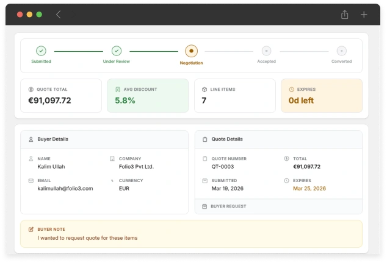Click the person icon beside Name field
This screenshot has height=263, width=387.
tap(31, 158)
